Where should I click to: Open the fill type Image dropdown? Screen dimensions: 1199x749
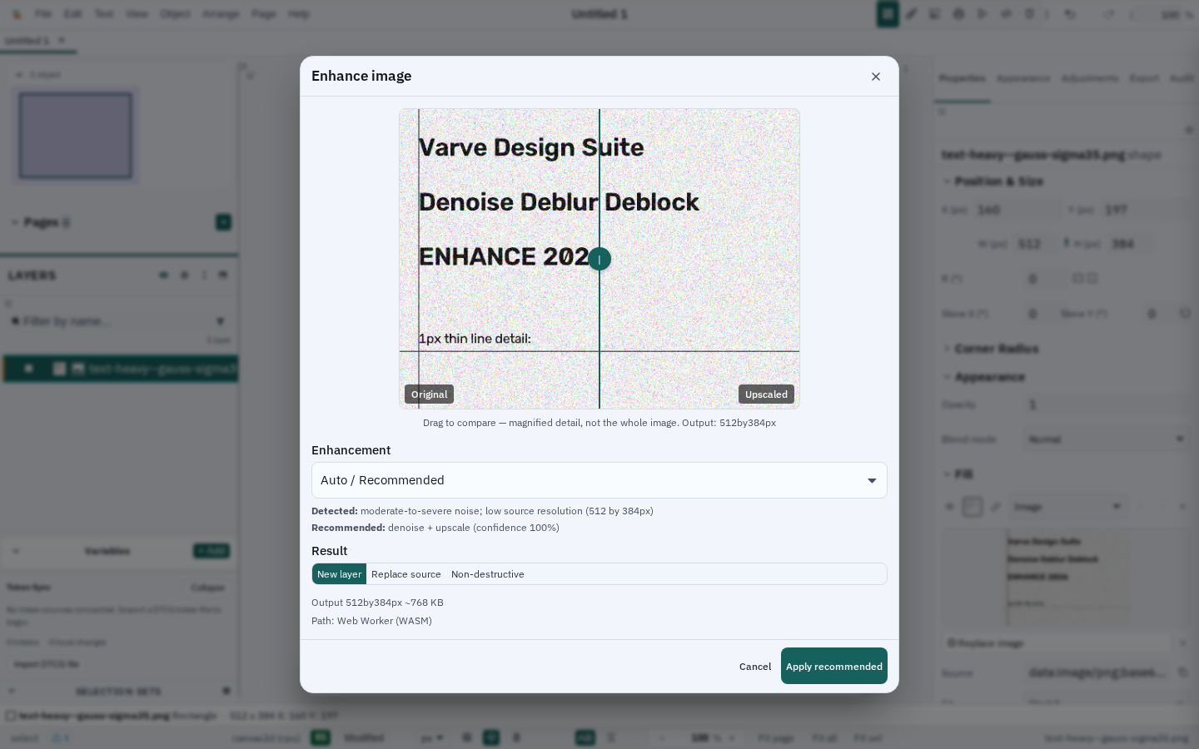click(1067, 507)
